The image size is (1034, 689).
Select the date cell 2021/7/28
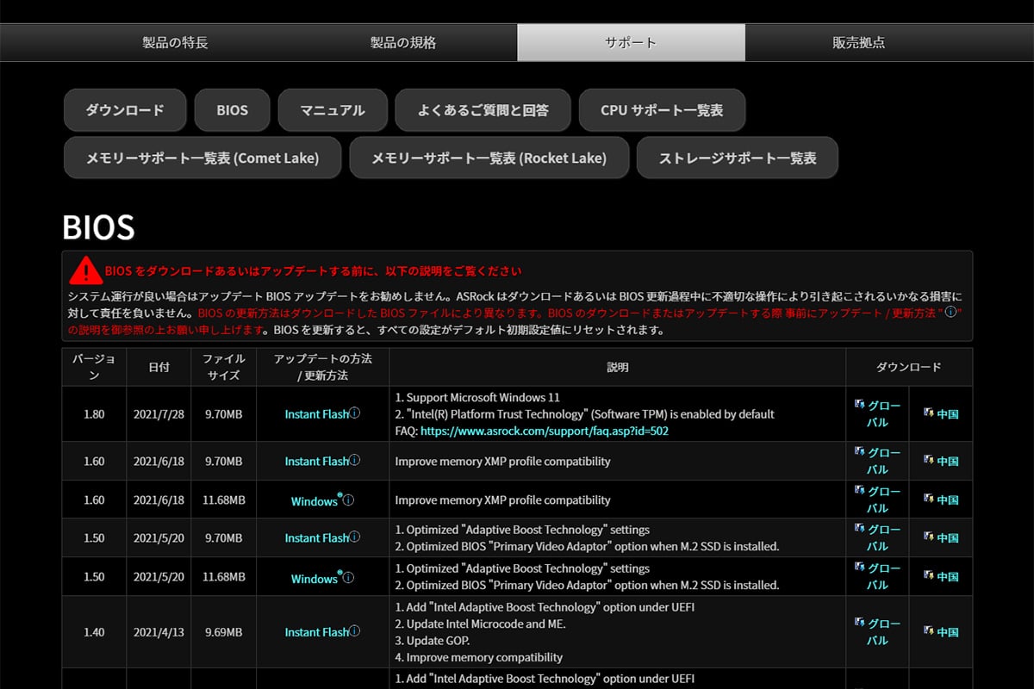point(159,414)
